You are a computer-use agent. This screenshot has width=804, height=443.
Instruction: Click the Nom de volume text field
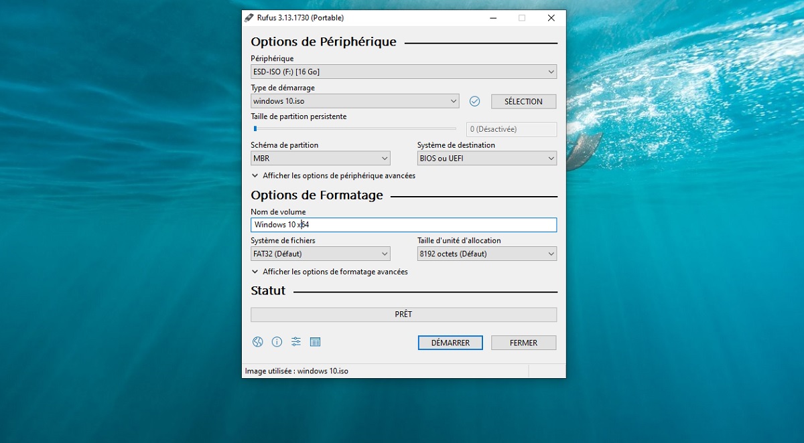click(403, 225)
